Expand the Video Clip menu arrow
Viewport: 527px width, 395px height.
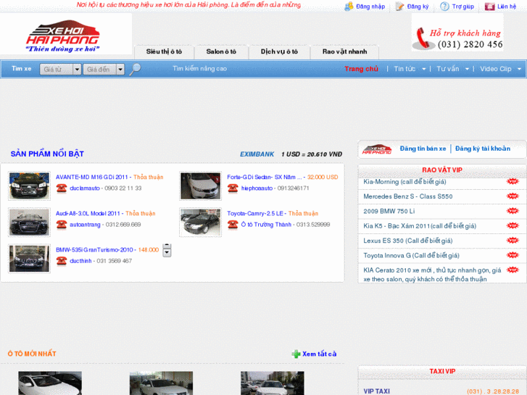click(x=519, y=69)
